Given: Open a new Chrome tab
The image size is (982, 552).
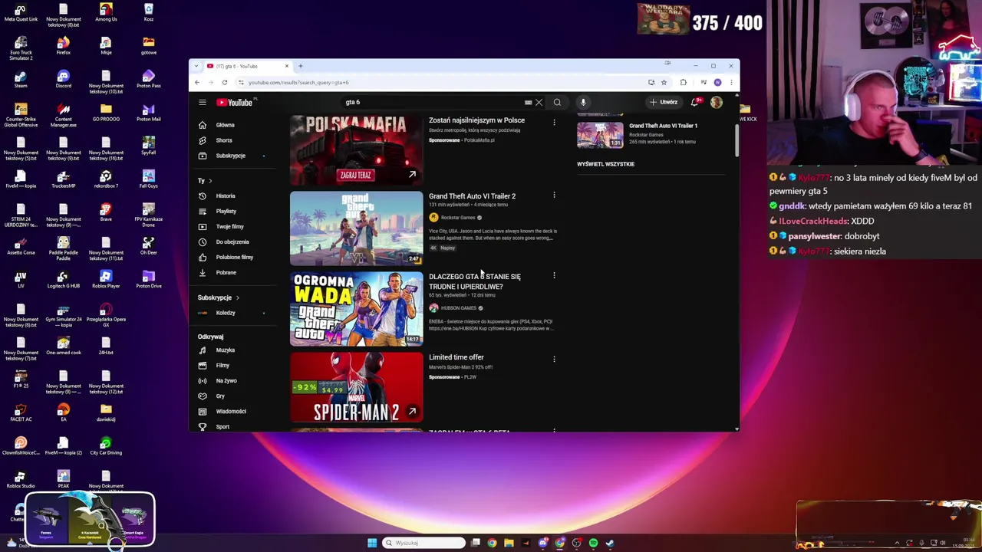Looking at the screenshot, I should coord(301,66).
